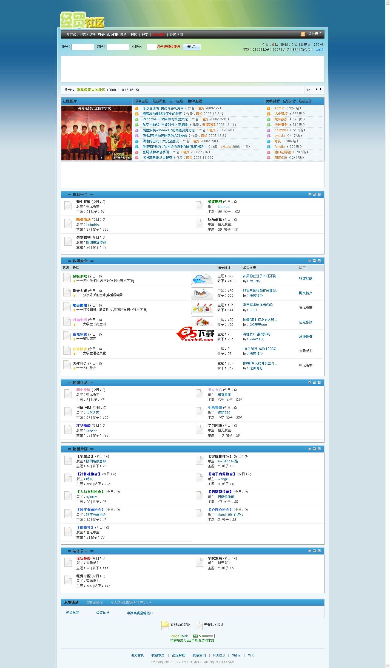
Task: Switch 校园社团 section layout view
Action: point(314,449)
